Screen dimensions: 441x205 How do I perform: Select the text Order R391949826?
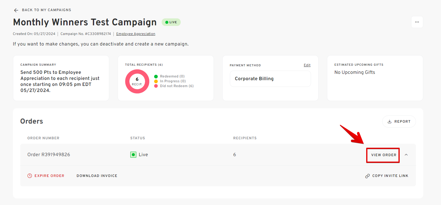[49, 155]
